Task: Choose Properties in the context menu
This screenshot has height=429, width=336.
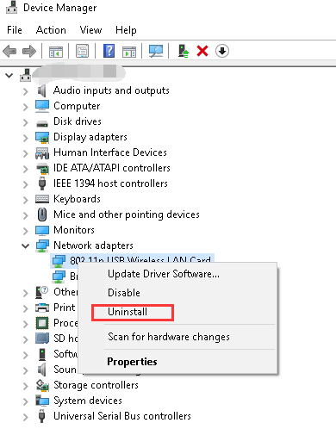Action: [132, 362]
